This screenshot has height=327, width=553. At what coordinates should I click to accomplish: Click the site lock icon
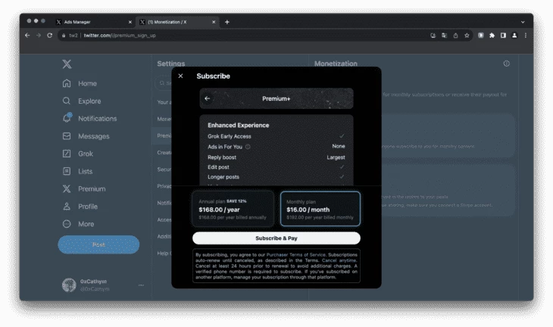pyautogui.click(x=64, y=36)
